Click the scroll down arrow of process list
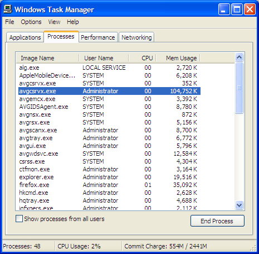This screenshot has width=259, height=254. coord(239,205)
